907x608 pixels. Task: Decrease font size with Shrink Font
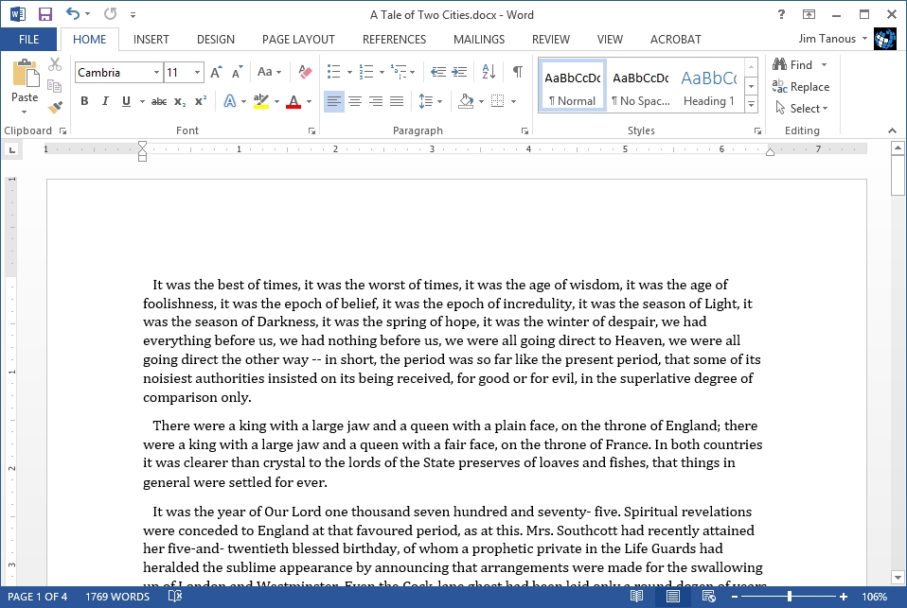pos(237,72)
